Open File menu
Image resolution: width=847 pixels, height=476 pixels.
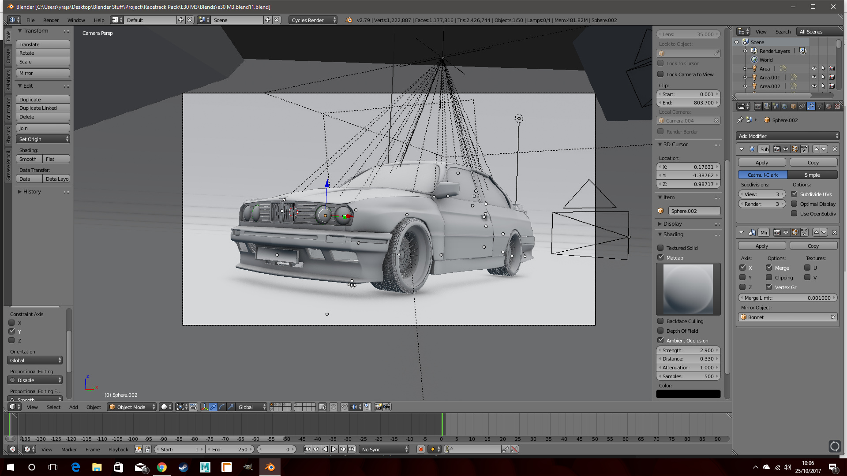coord(30,20)
